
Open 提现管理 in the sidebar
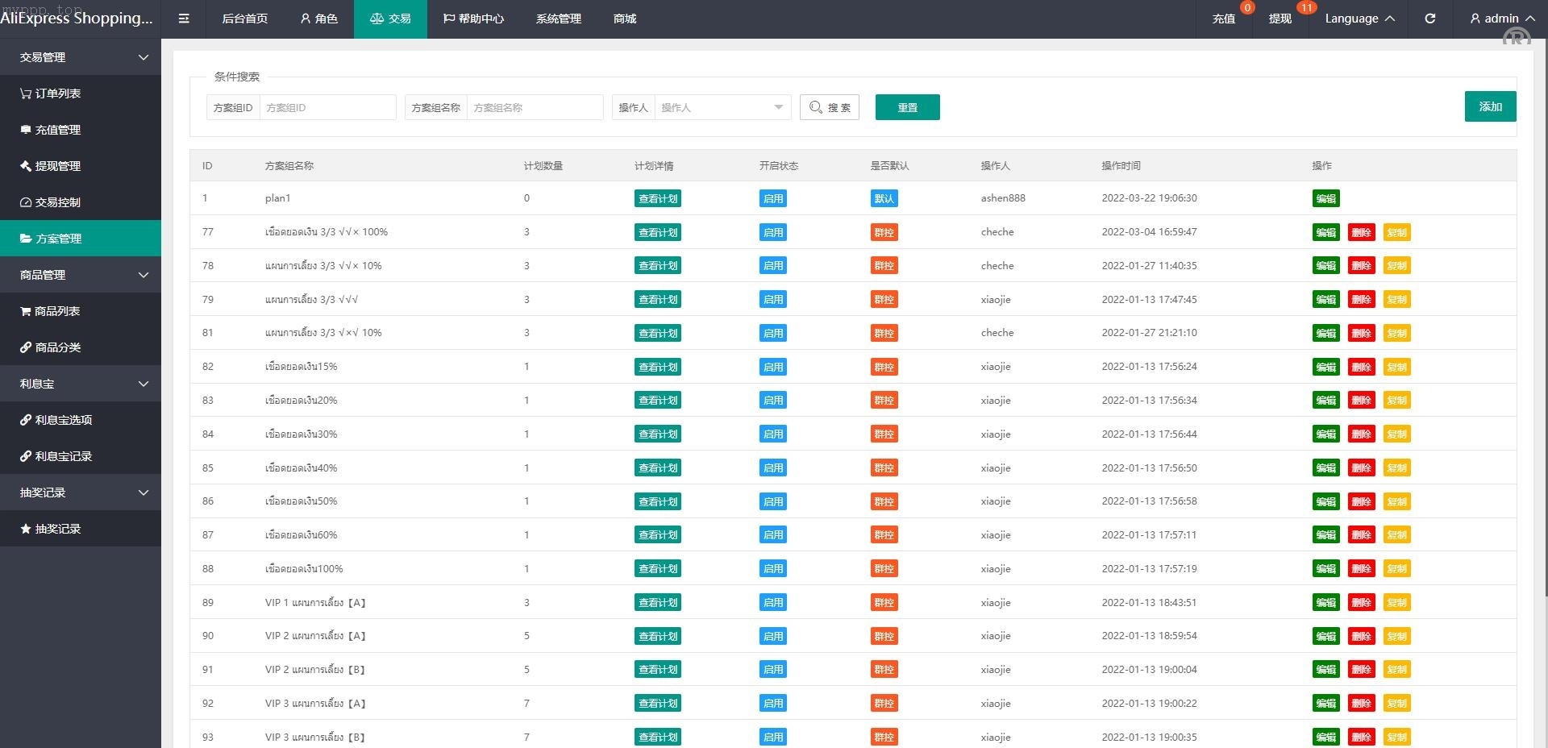pos(56,166)
